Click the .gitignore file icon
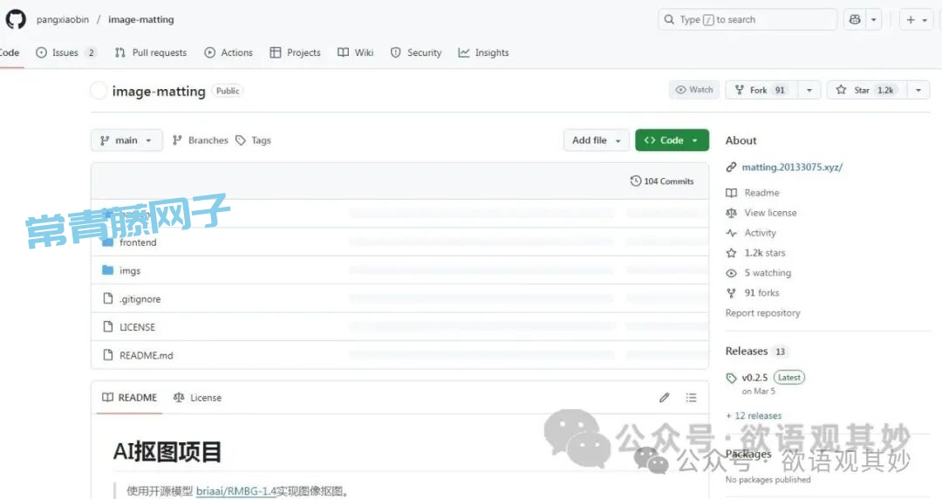The image size is (942, 499). click(x=107, y=298)
